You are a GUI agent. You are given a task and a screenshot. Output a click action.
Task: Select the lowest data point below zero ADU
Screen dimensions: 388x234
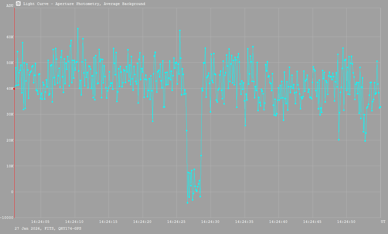pyautogui.click(x=187, y=203)
